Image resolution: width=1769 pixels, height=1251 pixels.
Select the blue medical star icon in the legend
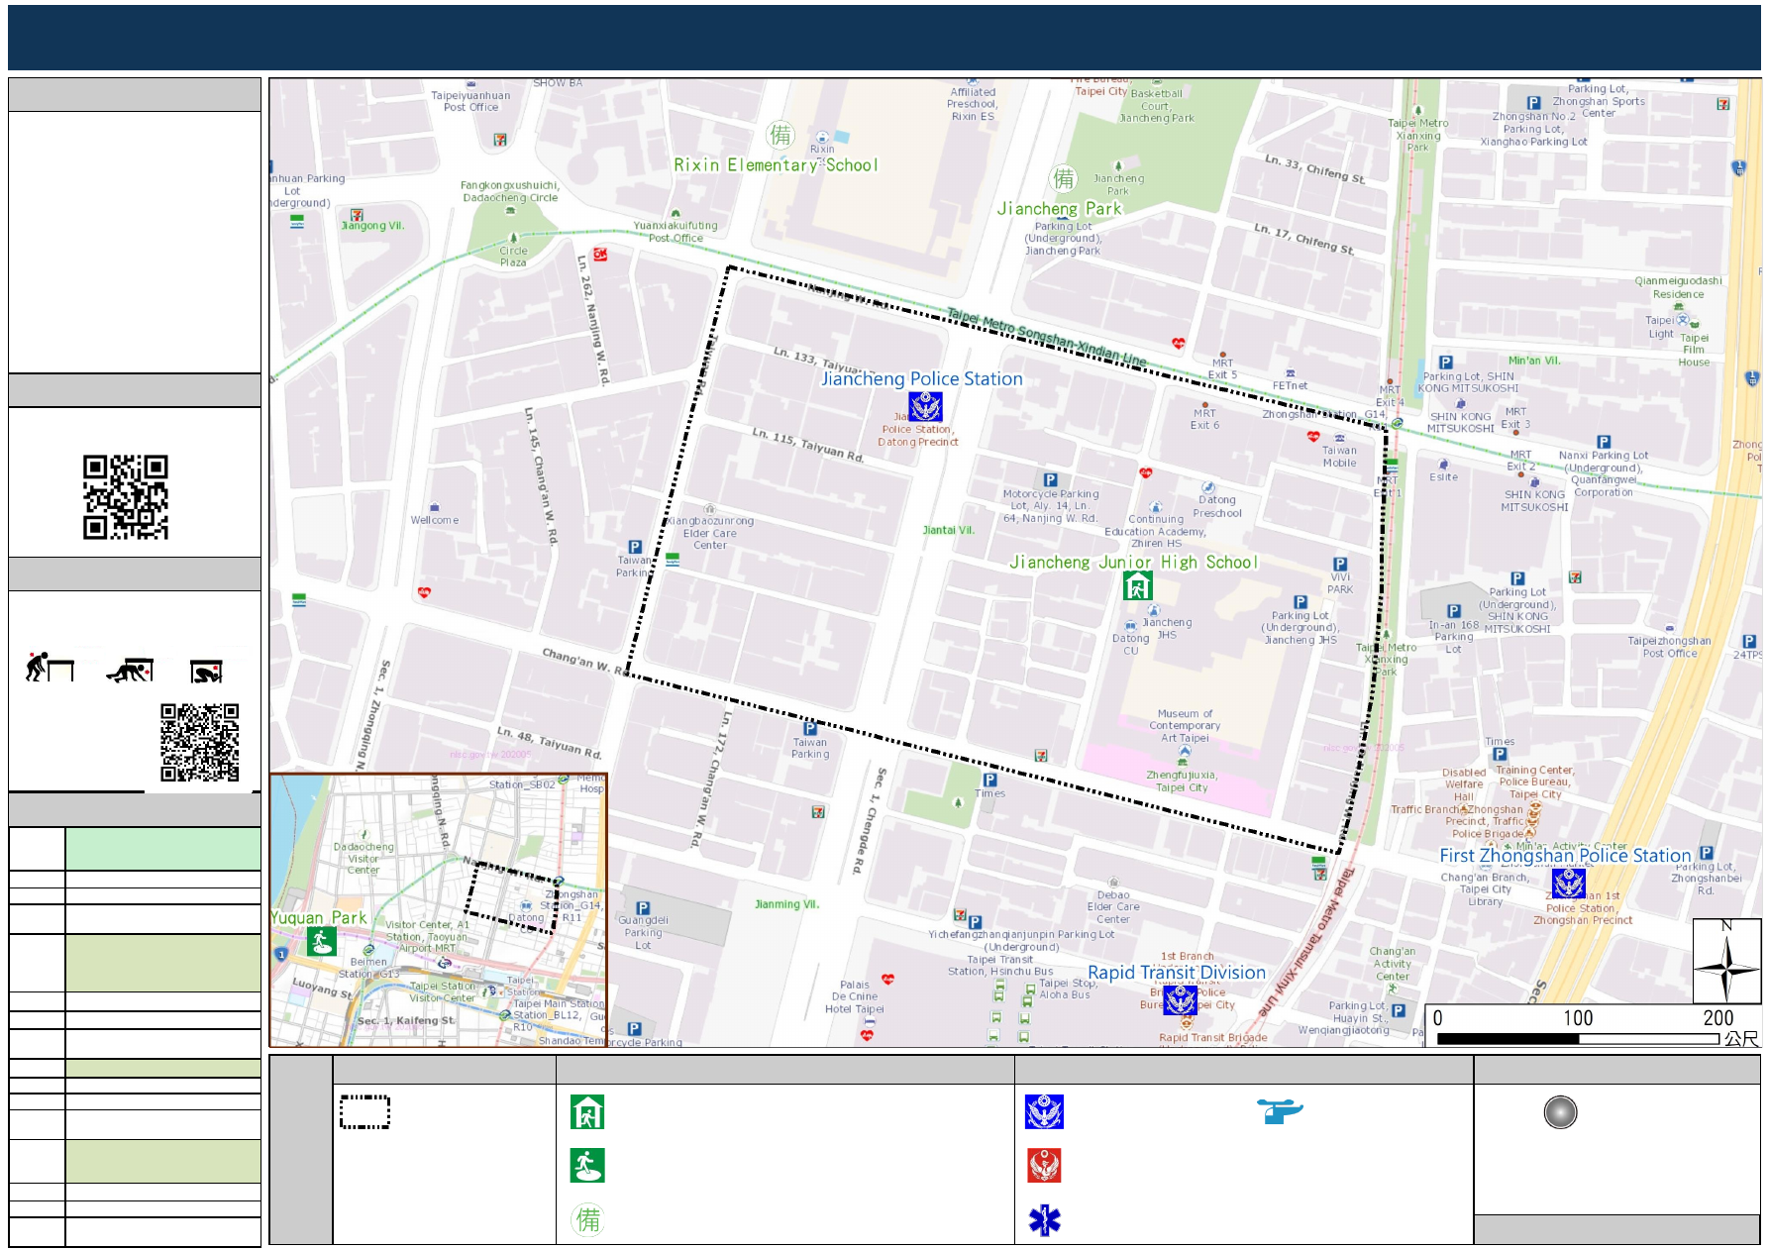pos(1044,1220)
